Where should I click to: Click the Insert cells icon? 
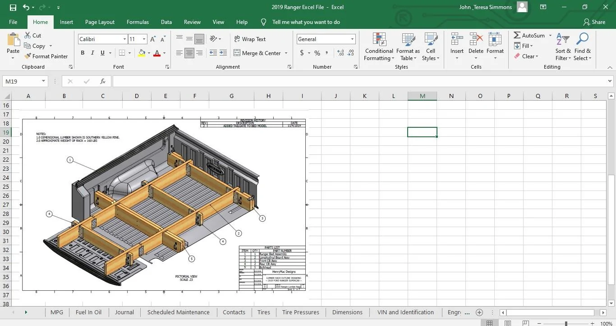coord(457,39)
